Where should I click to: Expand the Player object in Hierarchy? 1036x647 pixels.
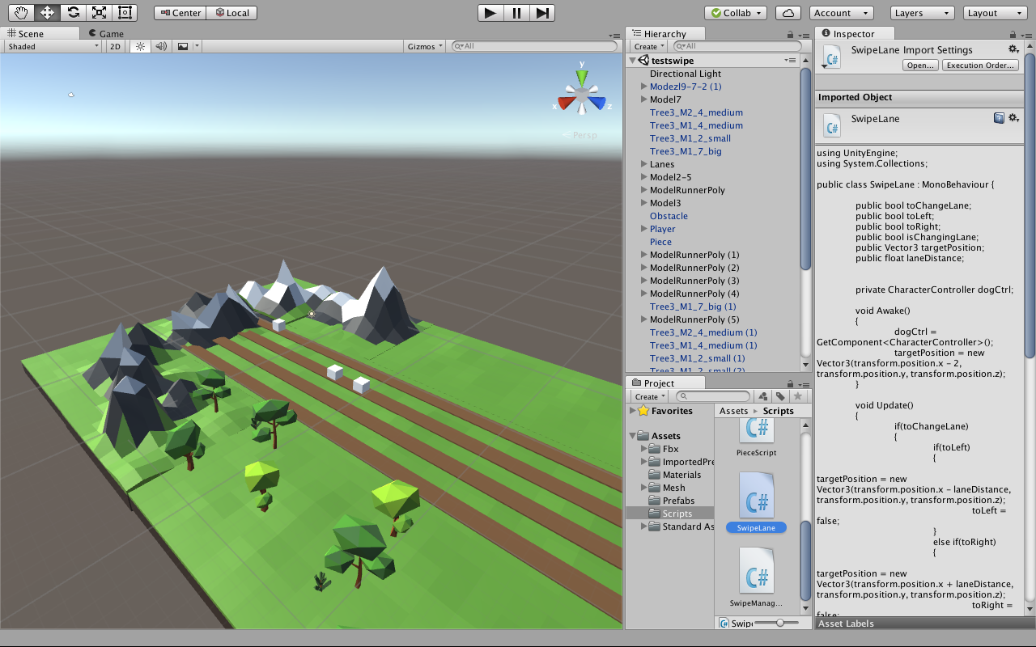click(644, 229)
